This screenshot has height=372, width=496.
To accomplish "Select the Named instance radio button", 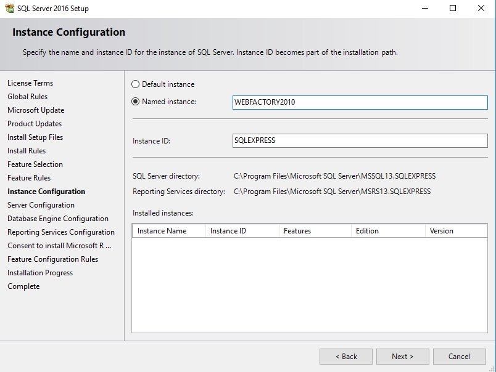I will [x=136, y=102].
